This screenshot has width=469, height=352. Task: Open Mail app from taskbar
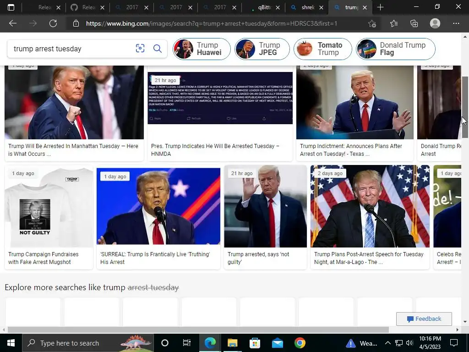(x=277, y=343)
